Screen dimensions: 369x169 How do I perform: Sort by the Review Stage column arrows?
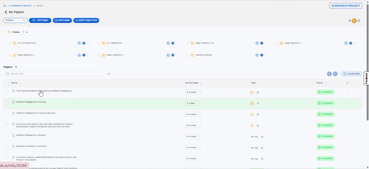201,83
